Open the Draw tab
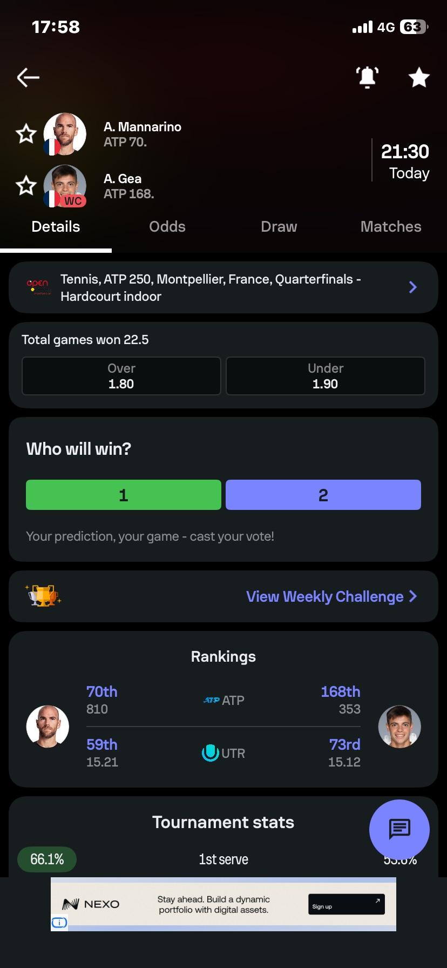This screenshot has height=968, width=447. point(279,227)
